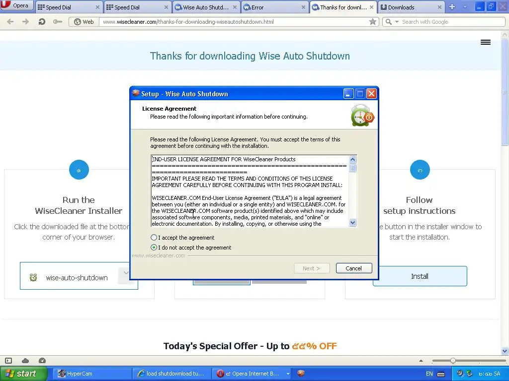
Task: Click the password wand key icon
Action: [x=58, y=22]
